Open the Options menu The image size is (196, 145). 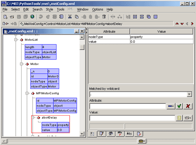point(98,9)
